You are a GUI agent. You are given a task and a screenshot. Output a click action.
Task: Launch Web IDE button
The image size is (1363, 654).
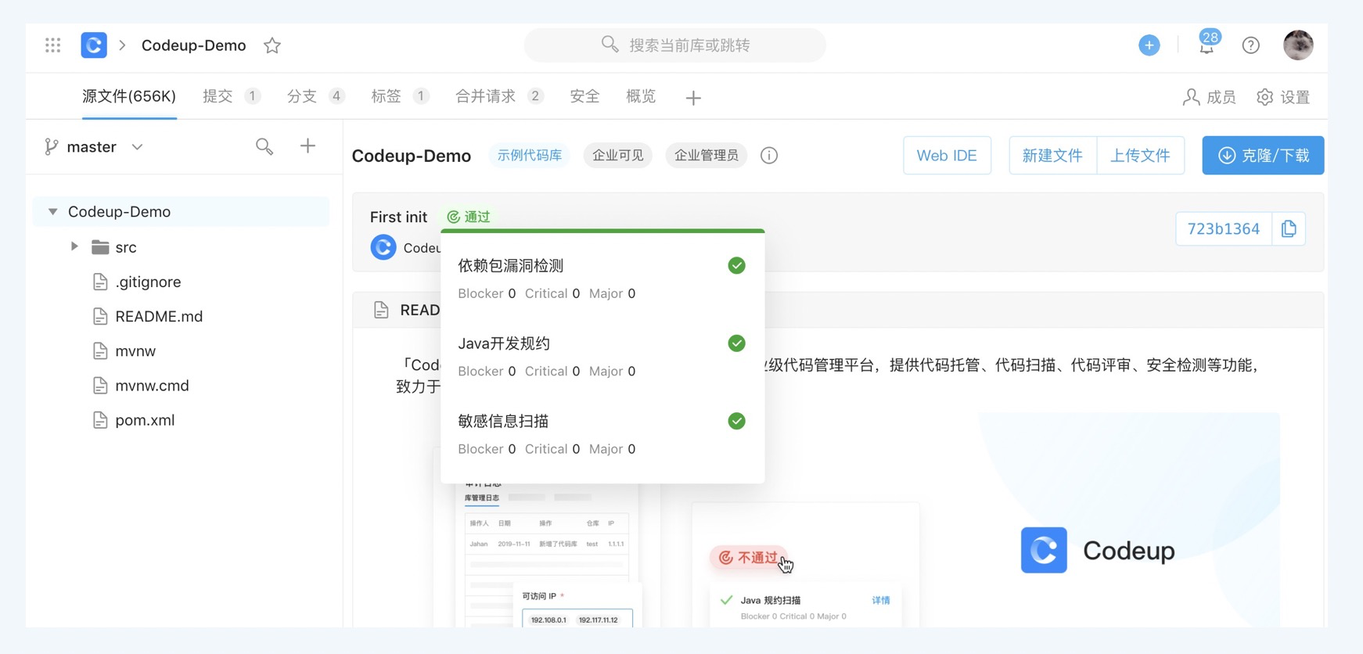coord(947,155)
